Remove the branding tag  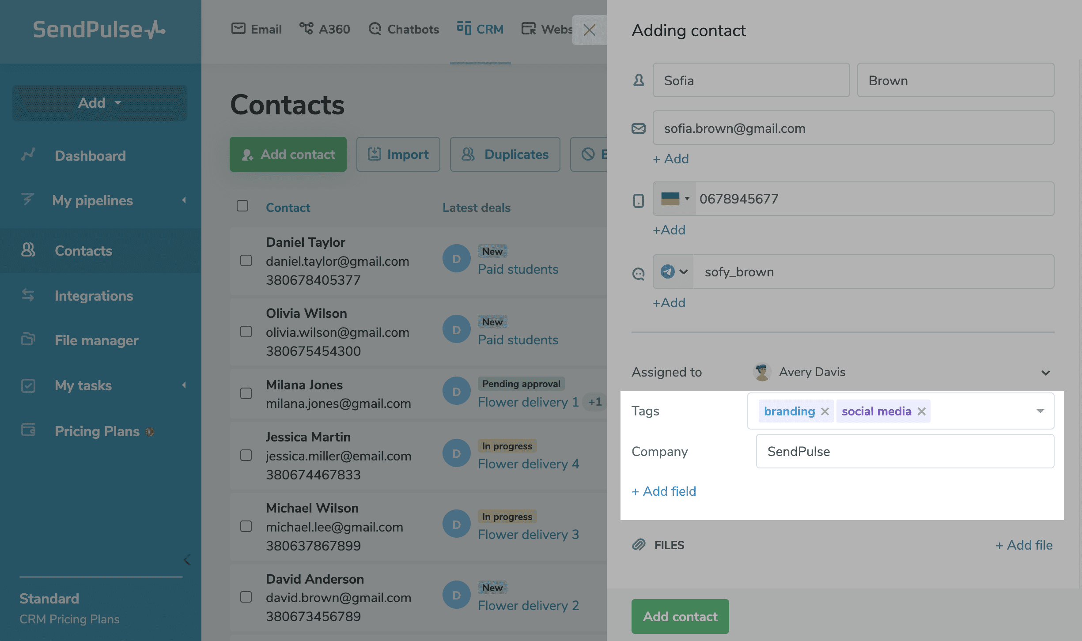[x=825, y=411]
